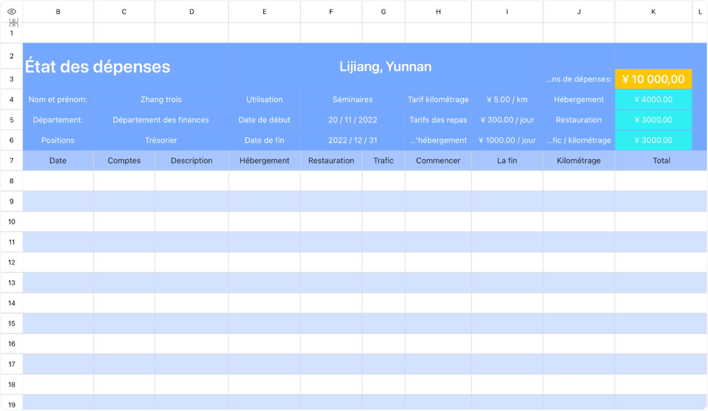Click the '...ns de dépenses:' label cell
The width and height of the screenshot is (708, 411).
coord(579,79)
